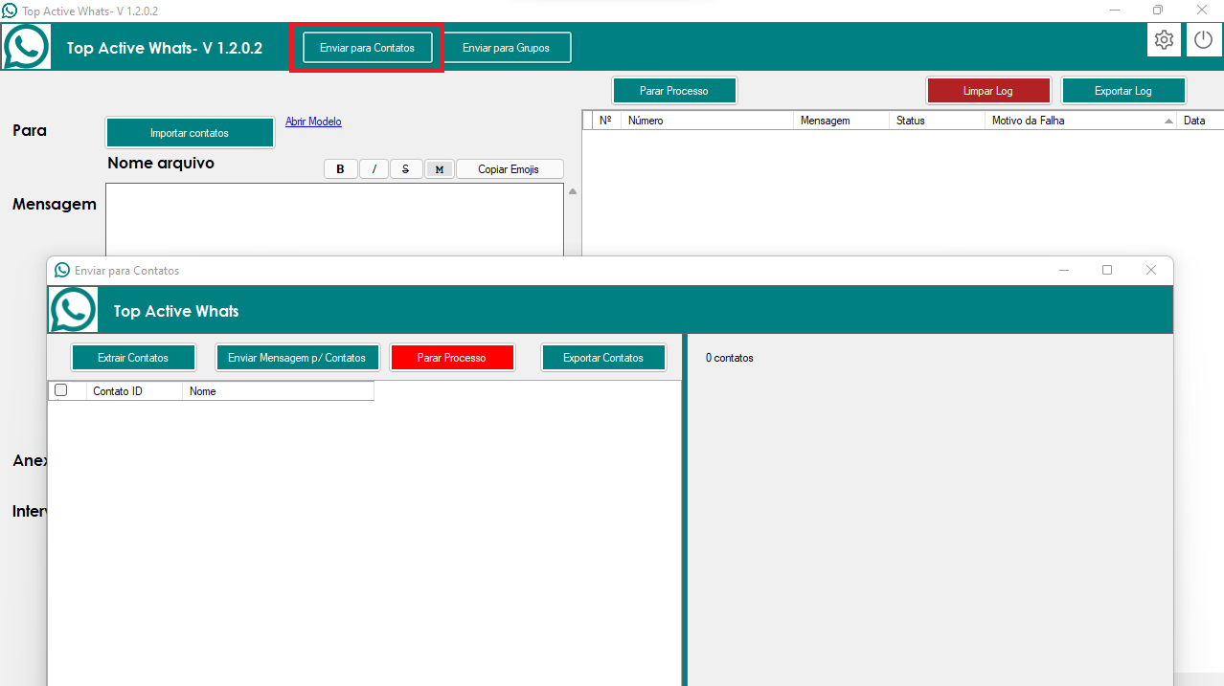Click the power icon in the header
This screenshot has height=686, width=1224.
pos(1203,40)
